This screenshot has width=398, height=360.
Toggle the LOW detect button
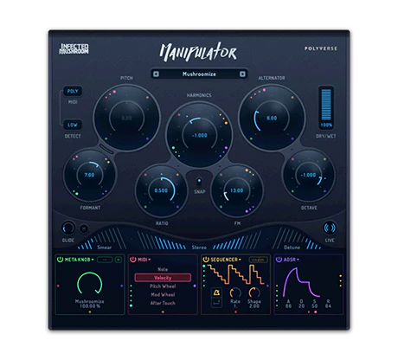[x=73, y=125]
